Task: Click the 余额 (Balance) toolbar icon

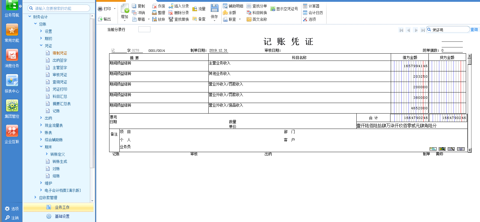Action: tap(225, 13)
